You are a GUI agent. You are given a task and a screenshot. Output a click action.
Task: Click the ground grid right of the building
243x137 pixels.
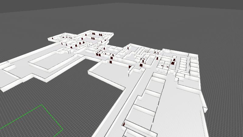point(225,91)
